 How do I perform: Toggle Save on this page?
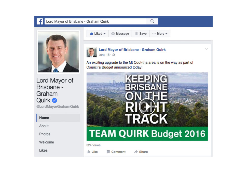tap(140, 33)
